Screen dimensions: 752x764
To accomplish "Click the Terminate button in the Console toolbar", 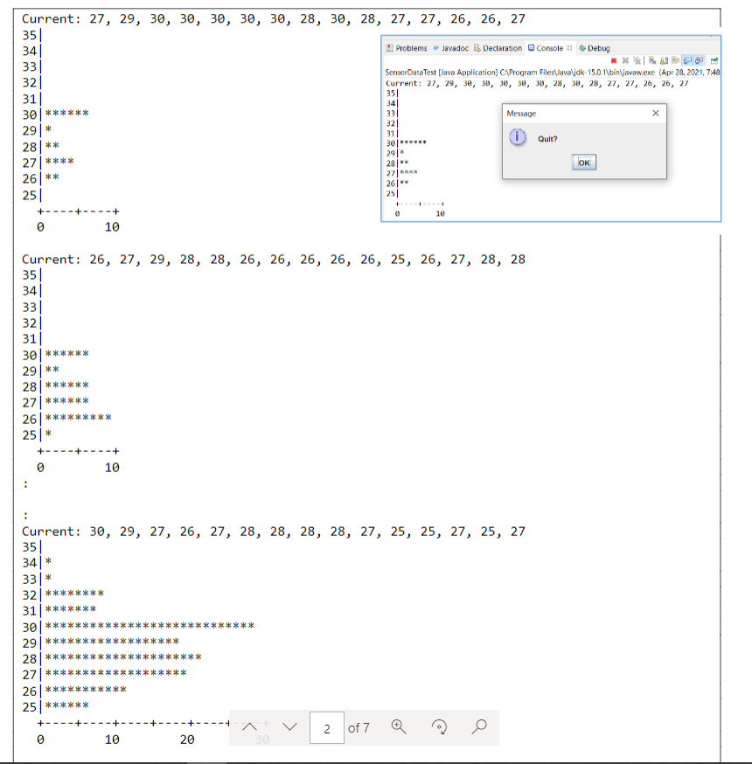I will [x=614, y=59].
